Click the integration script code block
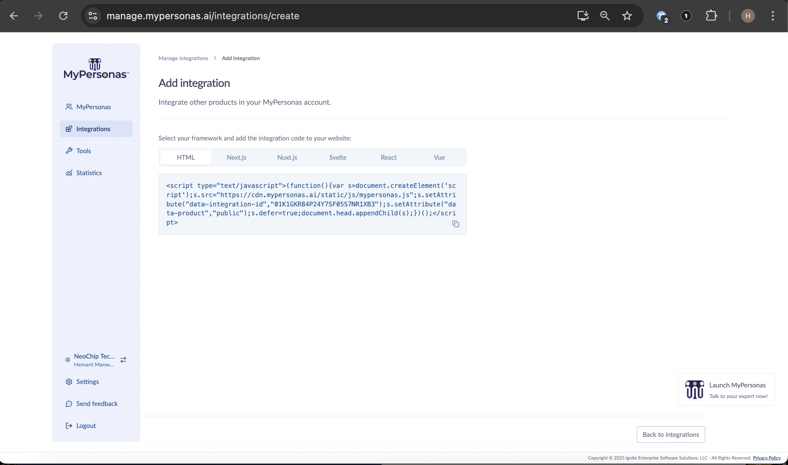The image size is (788, 465). click(x=312, y=204)
